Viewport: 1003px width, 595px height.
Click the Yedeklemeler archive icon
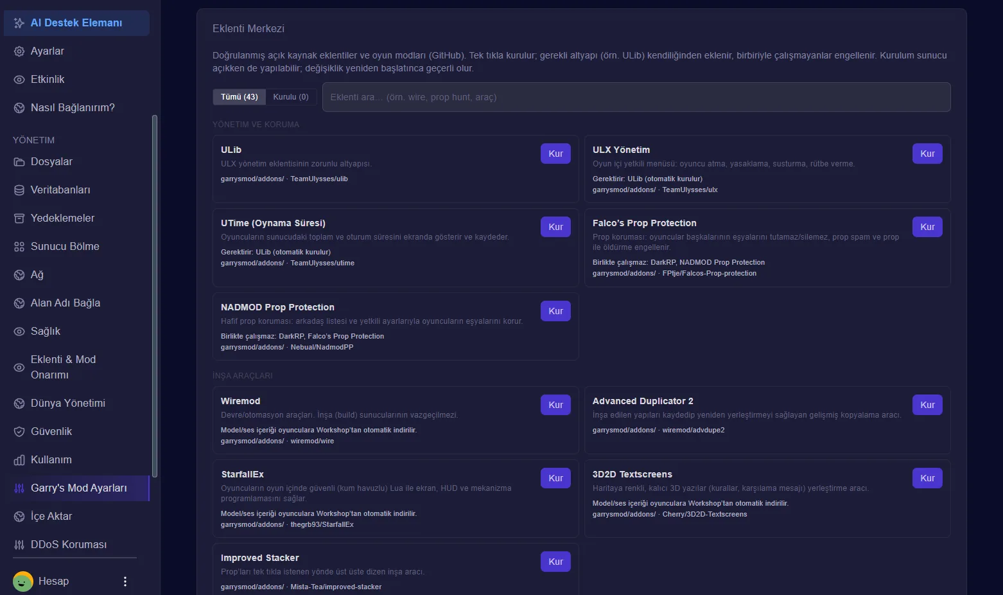[x=19, y=218]
